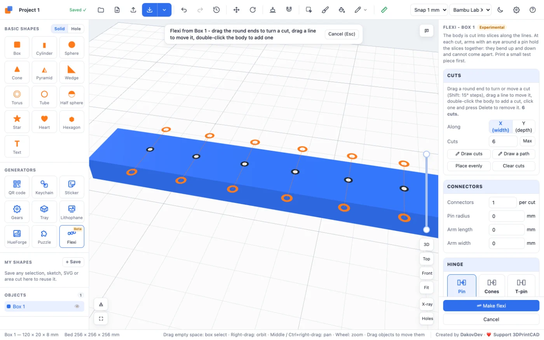Switch to dark mode with moon icon

coord(500,10)
